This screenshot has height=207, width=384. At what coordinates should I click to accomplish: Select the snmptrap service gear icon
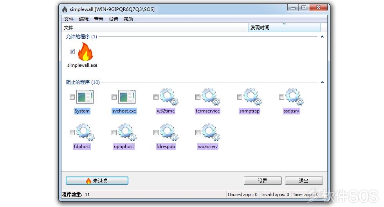coord(253,96)
